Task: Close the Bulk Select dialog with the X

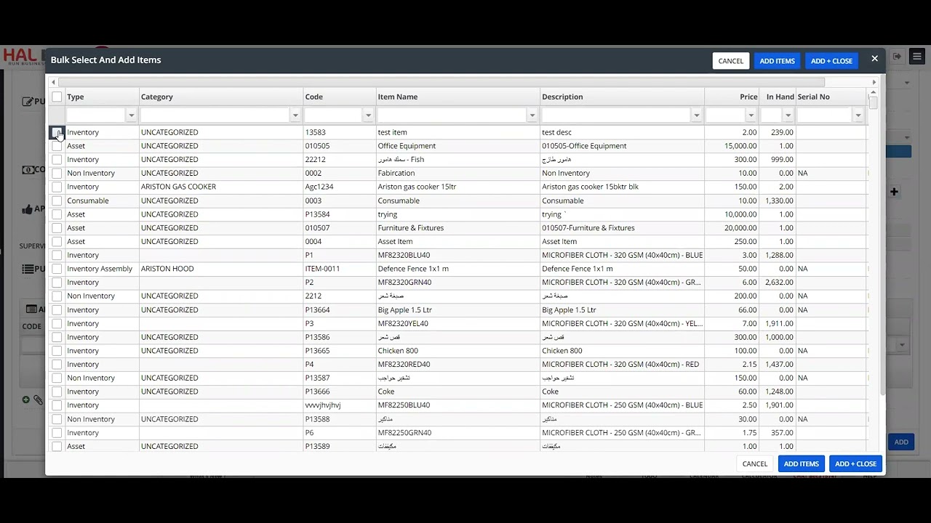Action: coord(874,59)
